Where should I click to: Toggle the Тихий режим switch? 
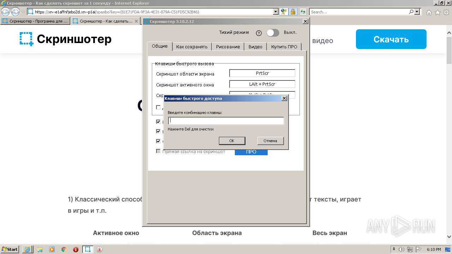coord(273,33)
